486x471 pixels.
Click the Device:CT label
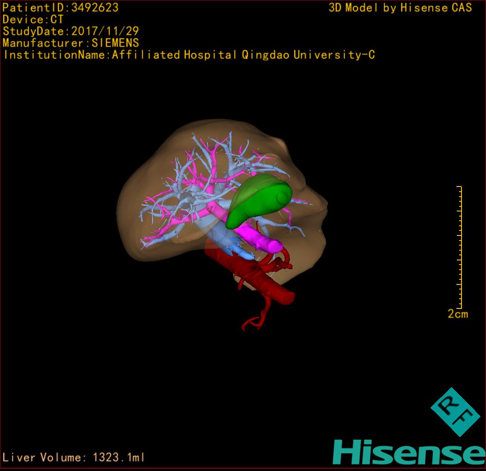tap(33, 19)
